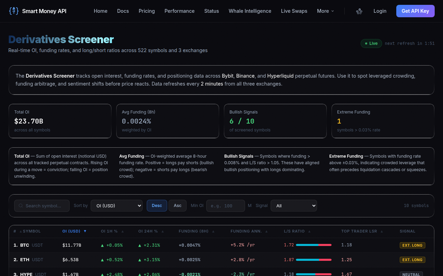443x276 pixels.
Task: Click the Avg Funding (8h) card
Action: (168, 121)
